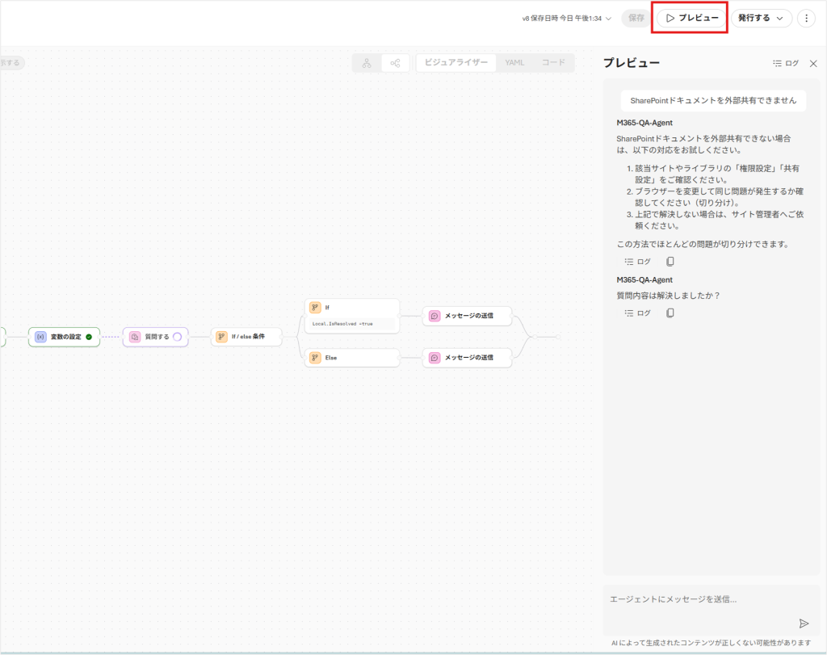Screen dimensions: 827x655
Task: Click the Else branch node icon
Action: [x=315, y=357]
